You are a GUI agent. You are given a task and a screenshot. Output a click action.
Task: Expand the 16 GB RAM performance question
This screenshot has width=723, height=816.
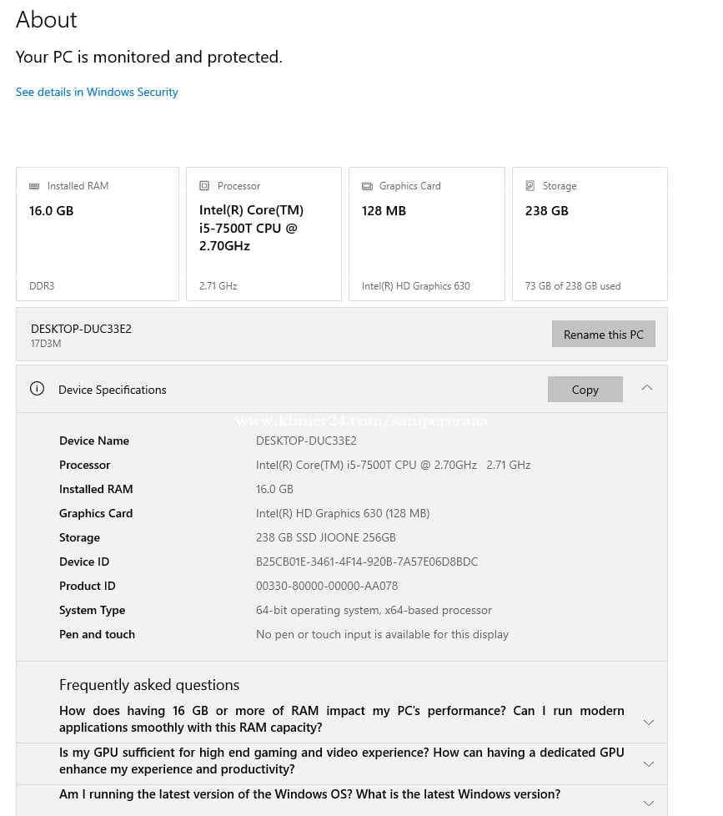click(x=649, y=722)
